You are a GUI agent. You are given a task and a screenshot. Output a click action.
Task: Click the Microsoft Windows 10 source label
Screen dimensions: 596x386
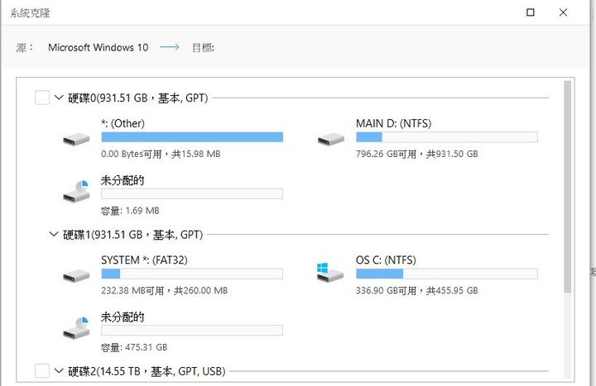(98, 47)
